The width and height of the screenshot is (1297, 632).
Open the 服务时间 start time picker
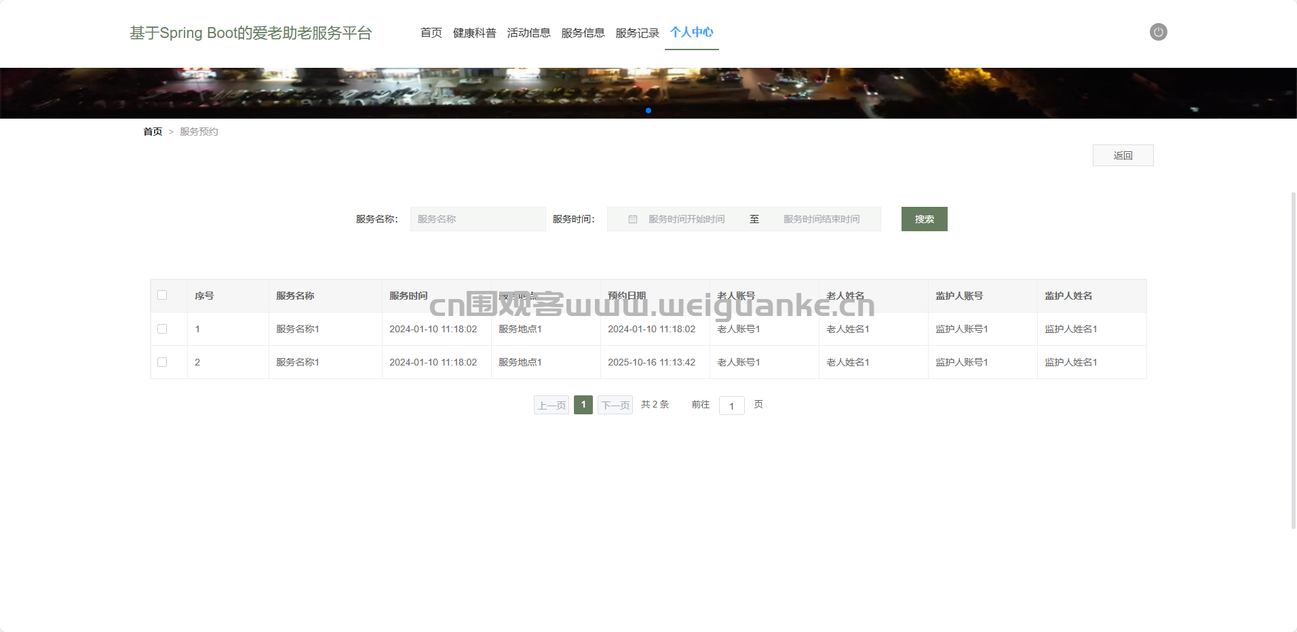[686, 219]
